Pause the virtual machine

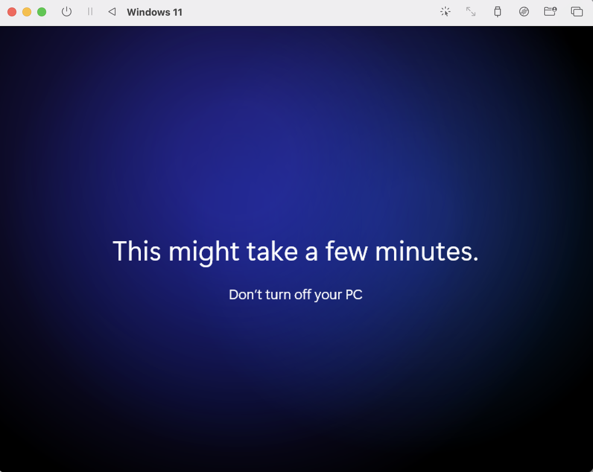90,12
